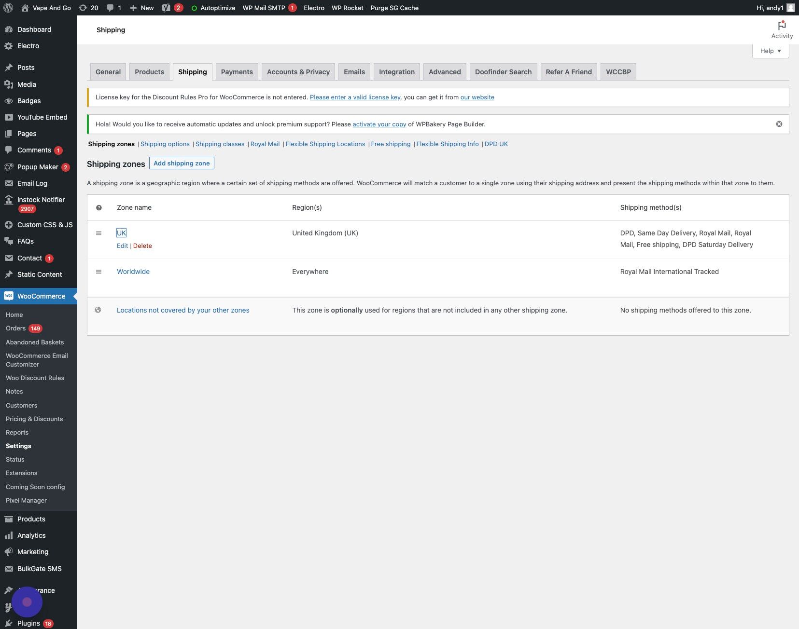Open Abandoned Baskets in WooCommerce submenu

coord(35,342)
